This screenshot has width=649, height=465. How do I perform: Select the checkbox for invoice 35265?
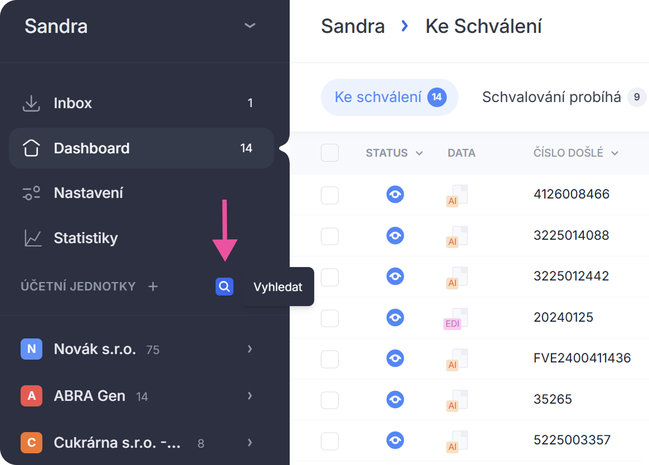pyautogui.click(x=330, y=399)
